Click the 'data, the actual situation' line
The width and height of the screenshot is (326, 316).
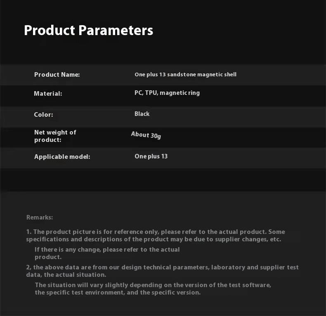point(66,275)
